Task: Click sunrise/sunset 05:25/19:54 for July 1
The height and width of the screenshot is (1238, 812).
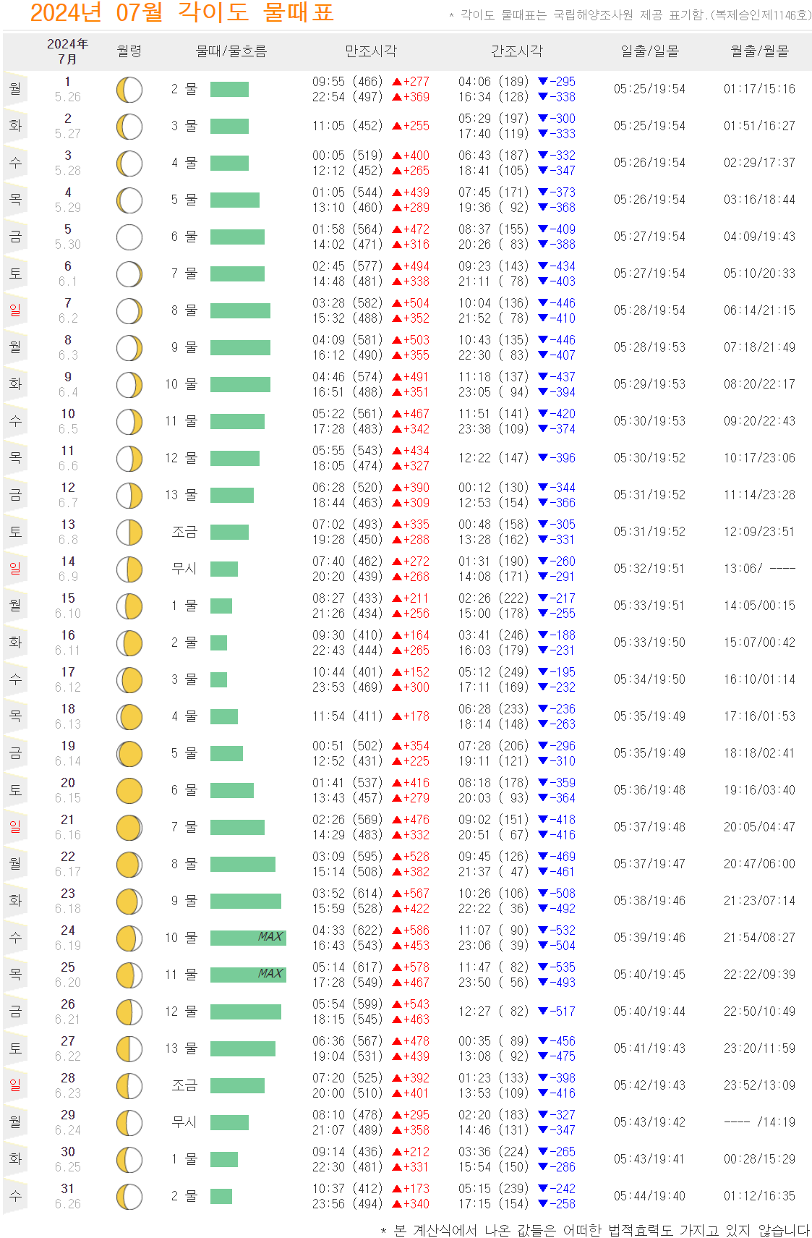Action: [650, 89]
